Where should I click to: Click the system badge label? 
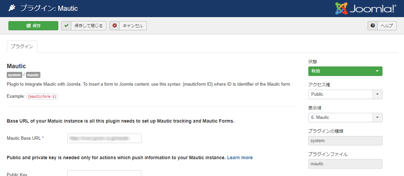(14, 75)
